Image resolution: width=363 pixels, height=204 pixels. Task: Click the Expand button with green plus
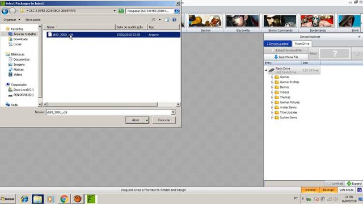(x=354, y=184)
